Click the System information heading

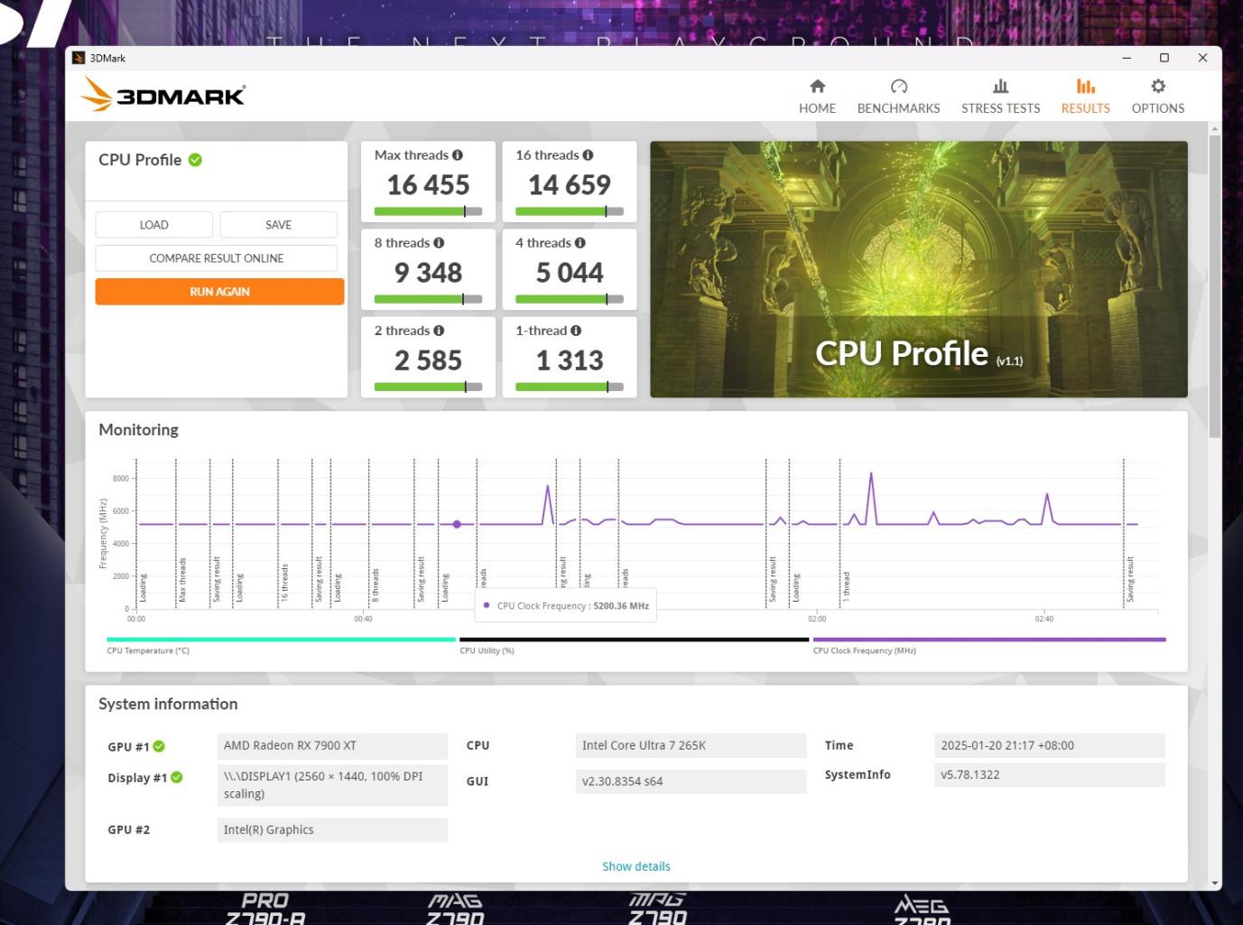[168, 704]
